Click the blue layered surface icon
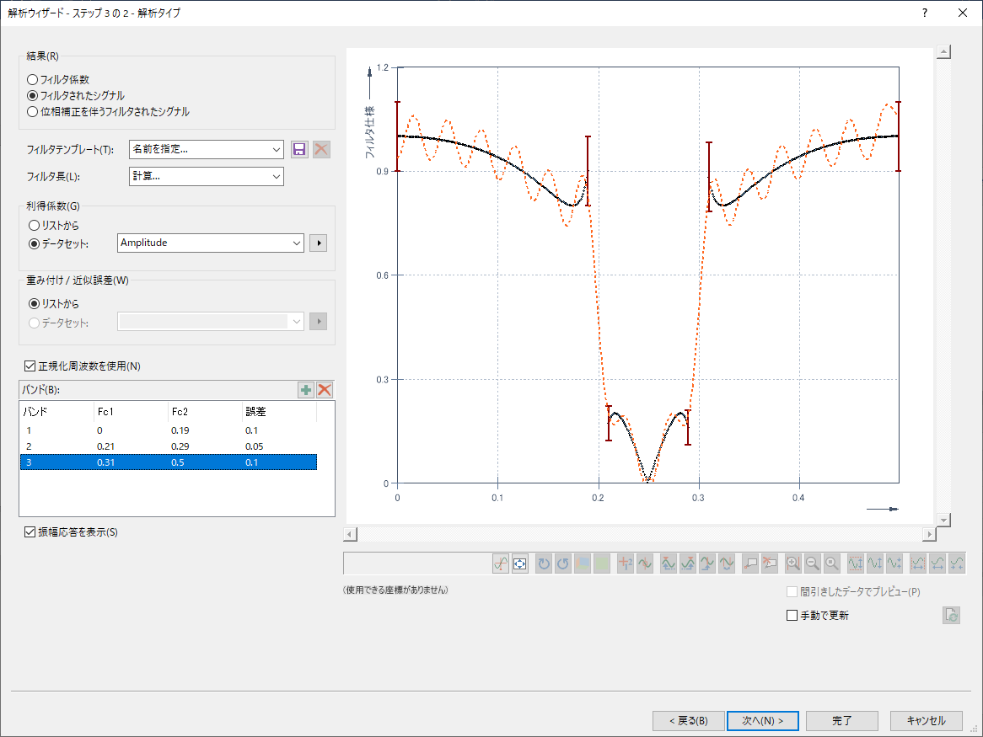This screenshot has height=737, width=983. coord(583,563)
